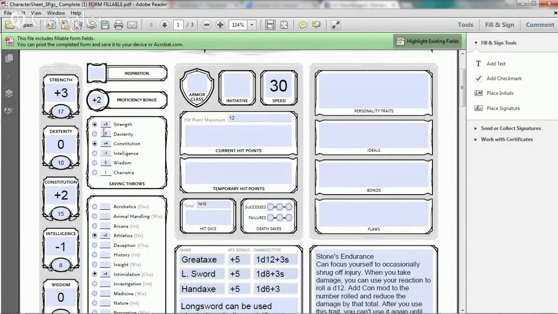Send the file by email icon
The width and height of the screenshot is (558, 314).
(132, 25)
